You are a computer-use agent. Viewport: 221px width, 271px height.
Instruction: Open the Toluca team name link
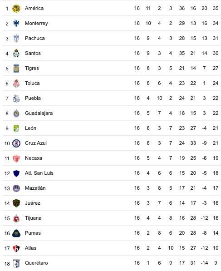[x=32, y=83]
